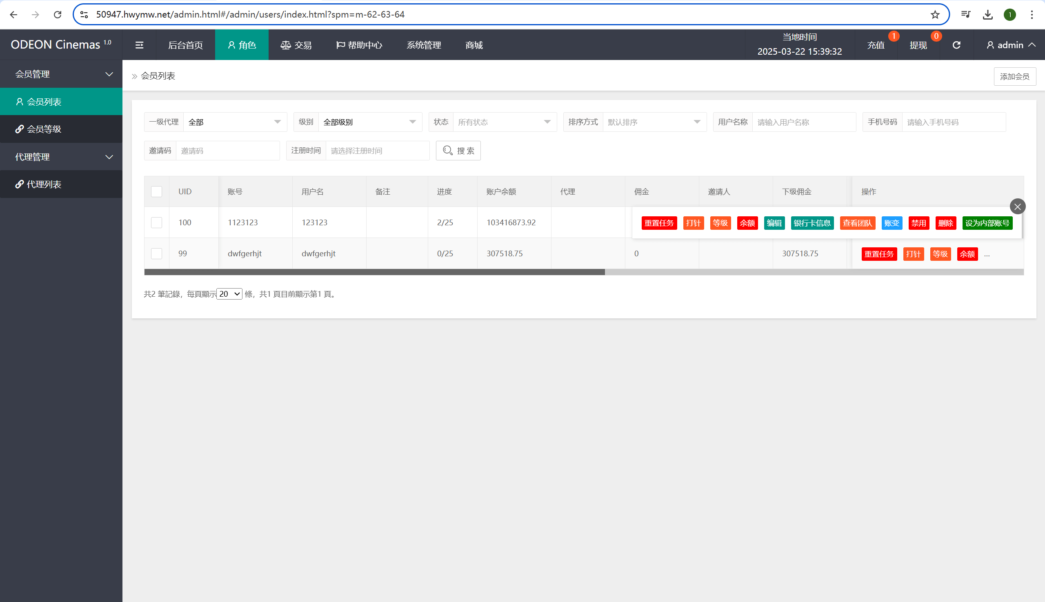Open browser downloads icon
Image resolution: width=1045 pixels, height=602 pixels.
[x=987, y=15]
